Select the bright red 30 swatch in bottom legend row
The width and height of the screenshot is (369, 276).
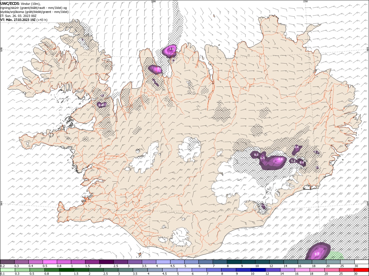coord(361,270)
